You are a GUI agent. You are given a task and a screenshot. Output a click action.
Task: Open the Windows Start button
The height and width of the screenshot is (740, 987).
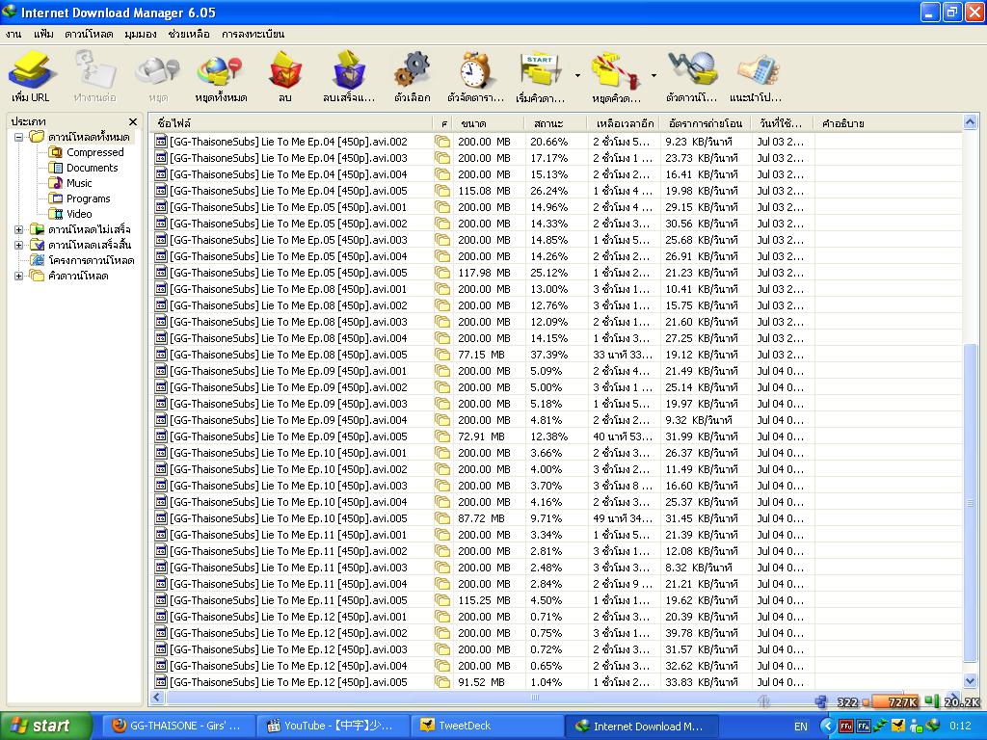45,726
